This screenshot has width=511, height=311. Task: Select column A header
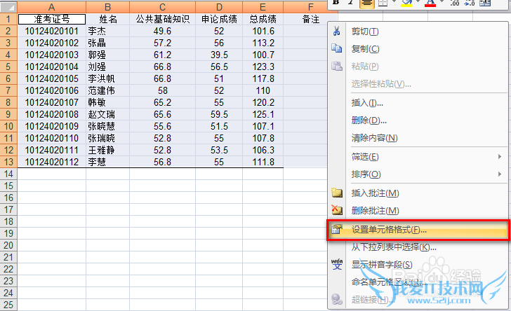pyautogui.click(x=52, y=7)
